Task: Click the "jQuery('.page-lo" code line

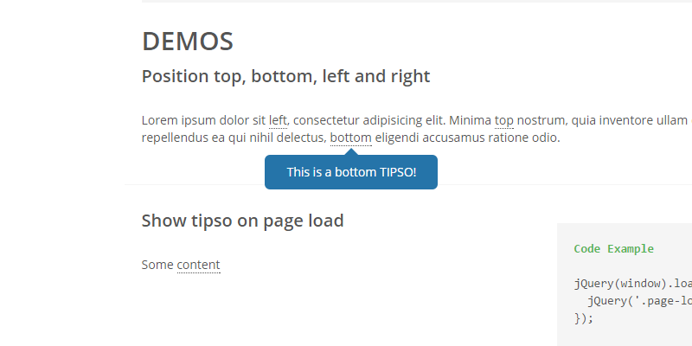Action: coord(638,300)
